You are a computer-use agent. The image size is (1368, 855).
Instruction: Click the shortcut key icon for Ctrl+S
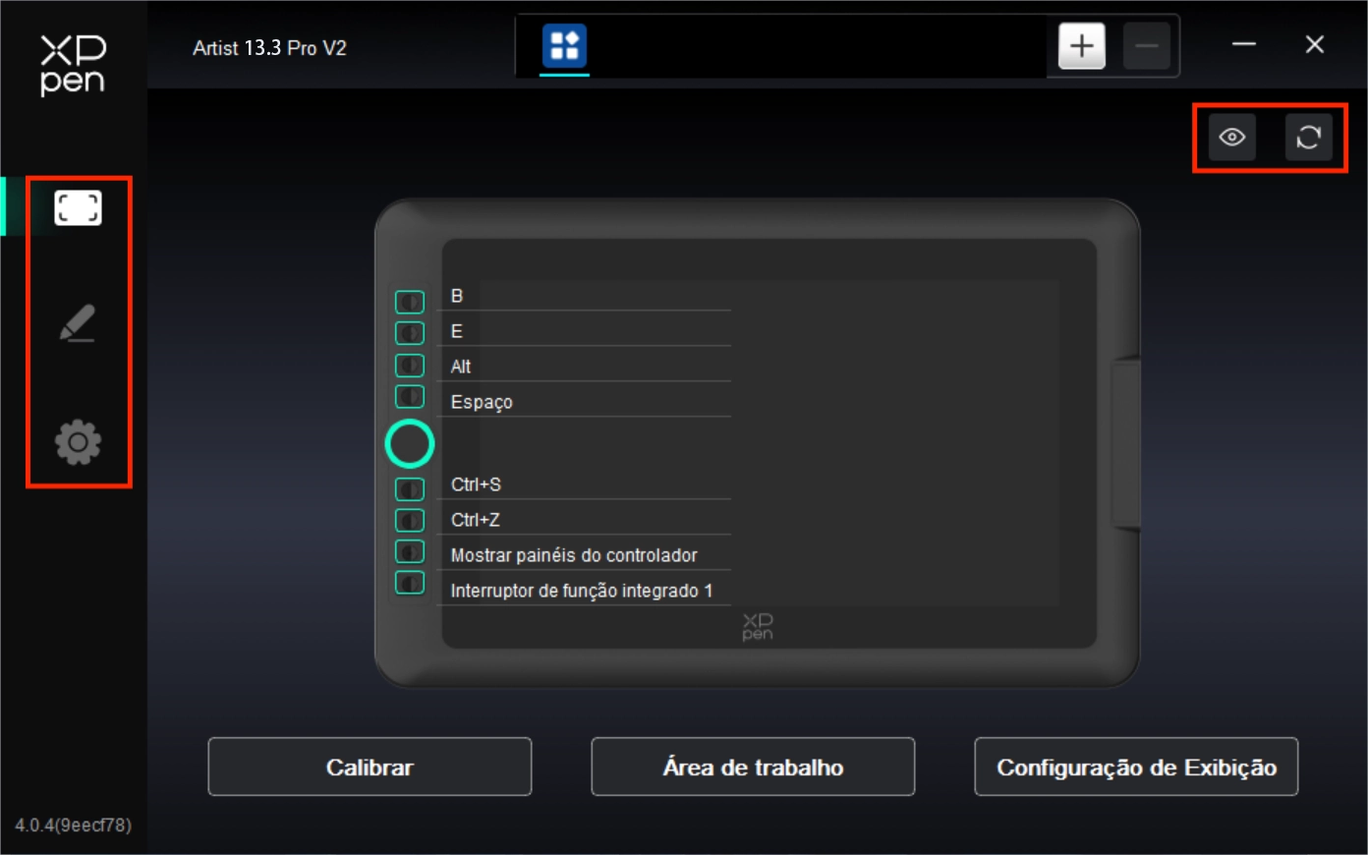pyautogui.click(x=410, y=488)
